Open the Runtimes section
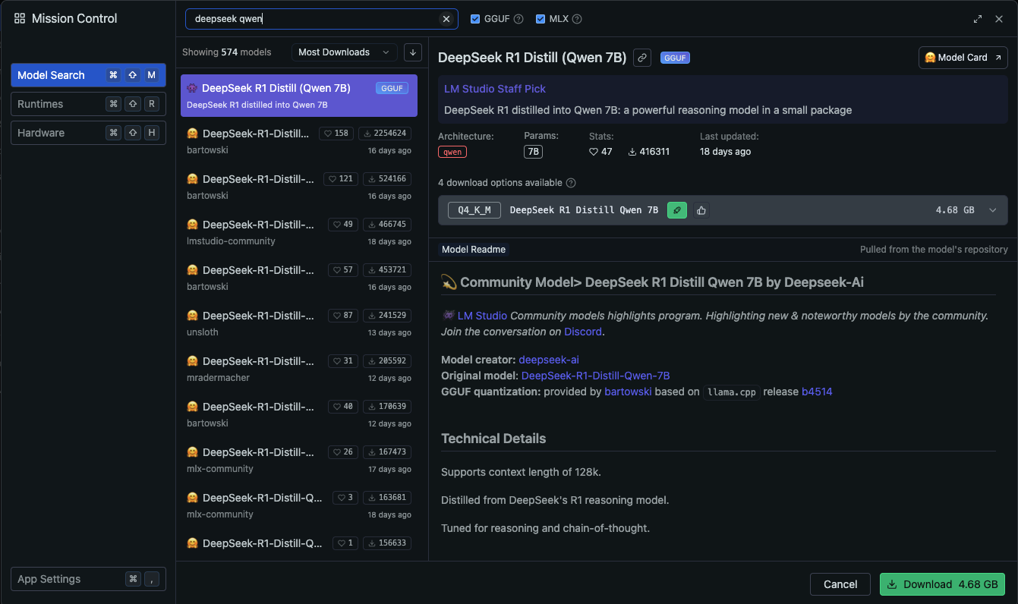The image size is (1018, 604). tap(88, 104)
